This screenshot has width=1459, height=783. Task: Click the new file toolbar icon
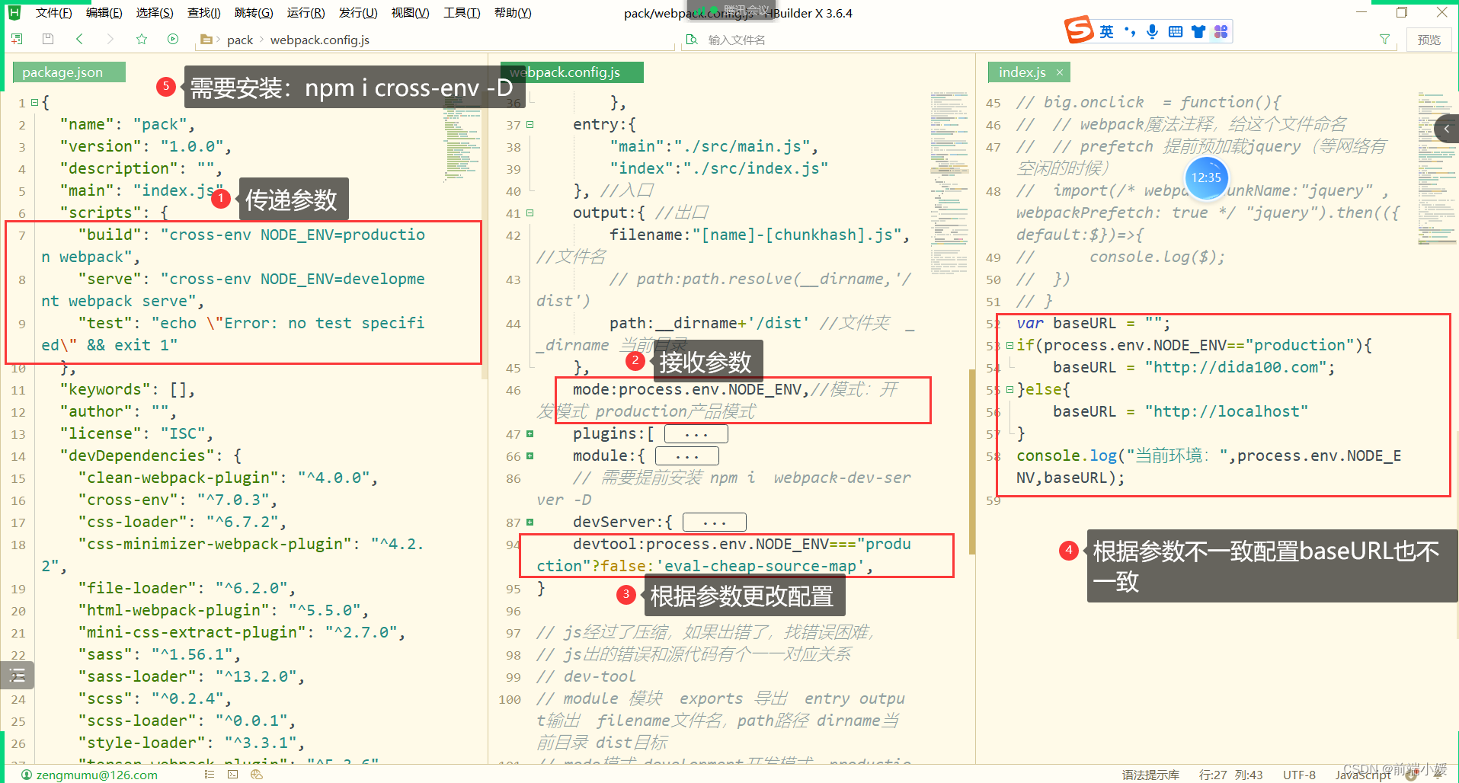click(x=17, y=39)
